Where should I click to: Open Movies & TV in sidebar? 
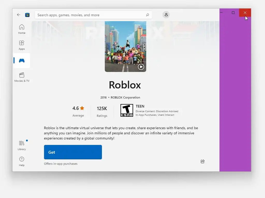point(22,77)
